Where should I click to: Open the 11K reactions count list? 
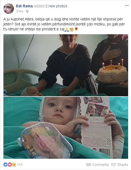pos(20,165)
